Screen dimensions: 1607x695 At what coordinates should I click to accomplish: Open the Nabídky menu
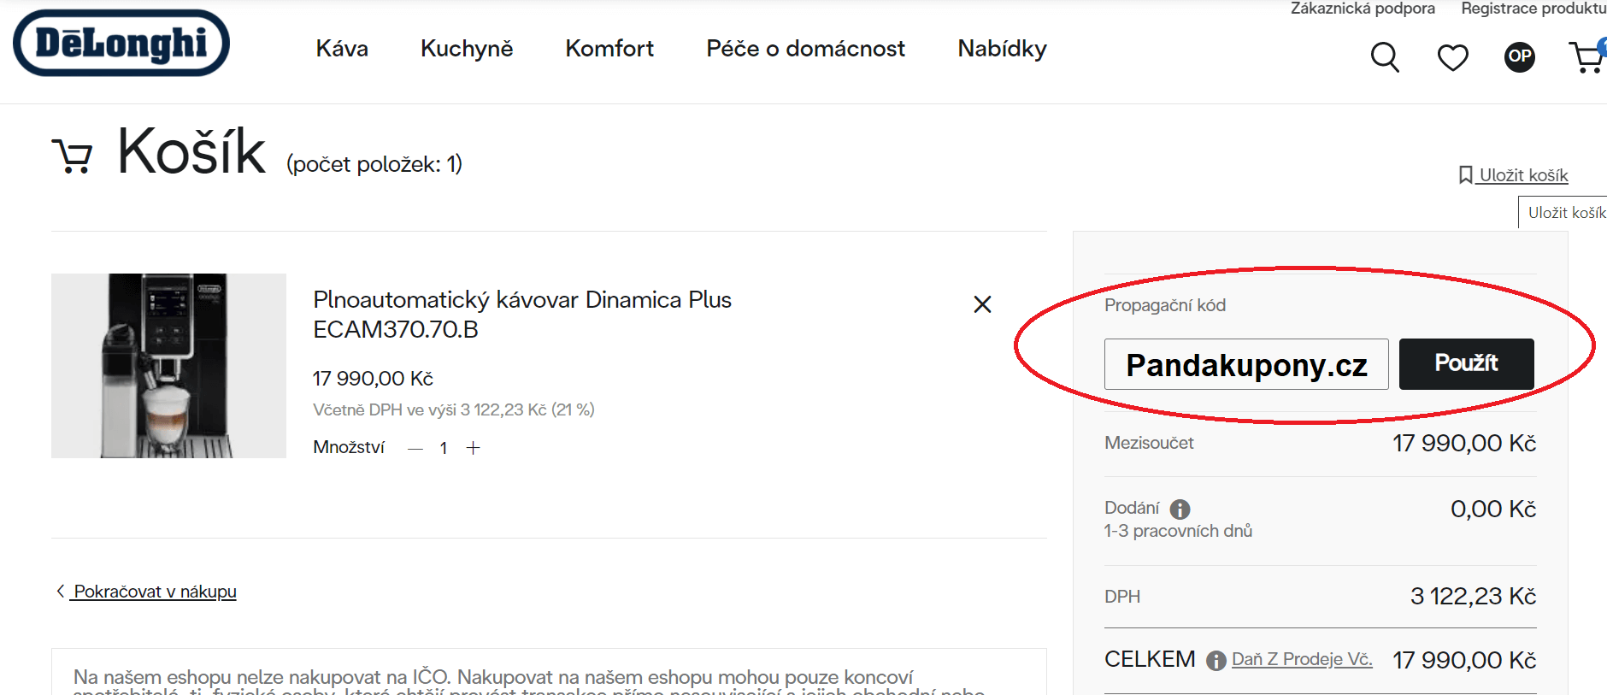pos(1002,49)
